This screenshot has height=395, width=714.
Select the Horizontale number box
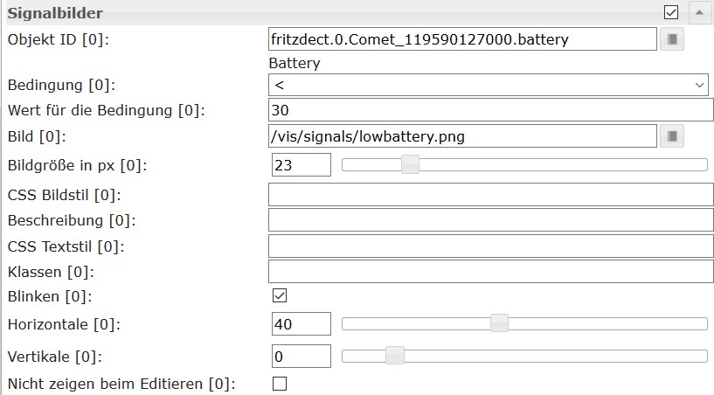coord(302,324)
